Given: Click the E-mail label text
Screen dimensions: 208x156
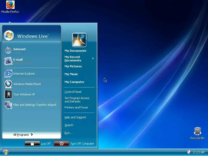Looking at the screenshot, I should tap(18, 60).
